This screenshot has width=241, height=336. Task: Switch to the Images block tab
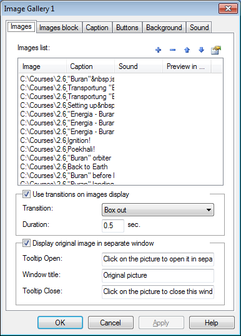59,28
